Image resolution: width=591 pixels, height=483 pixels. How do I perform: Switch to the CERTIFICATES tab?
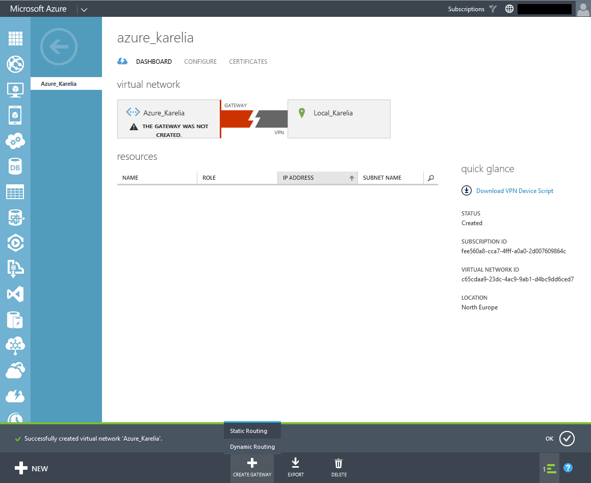tap(248, 61)
